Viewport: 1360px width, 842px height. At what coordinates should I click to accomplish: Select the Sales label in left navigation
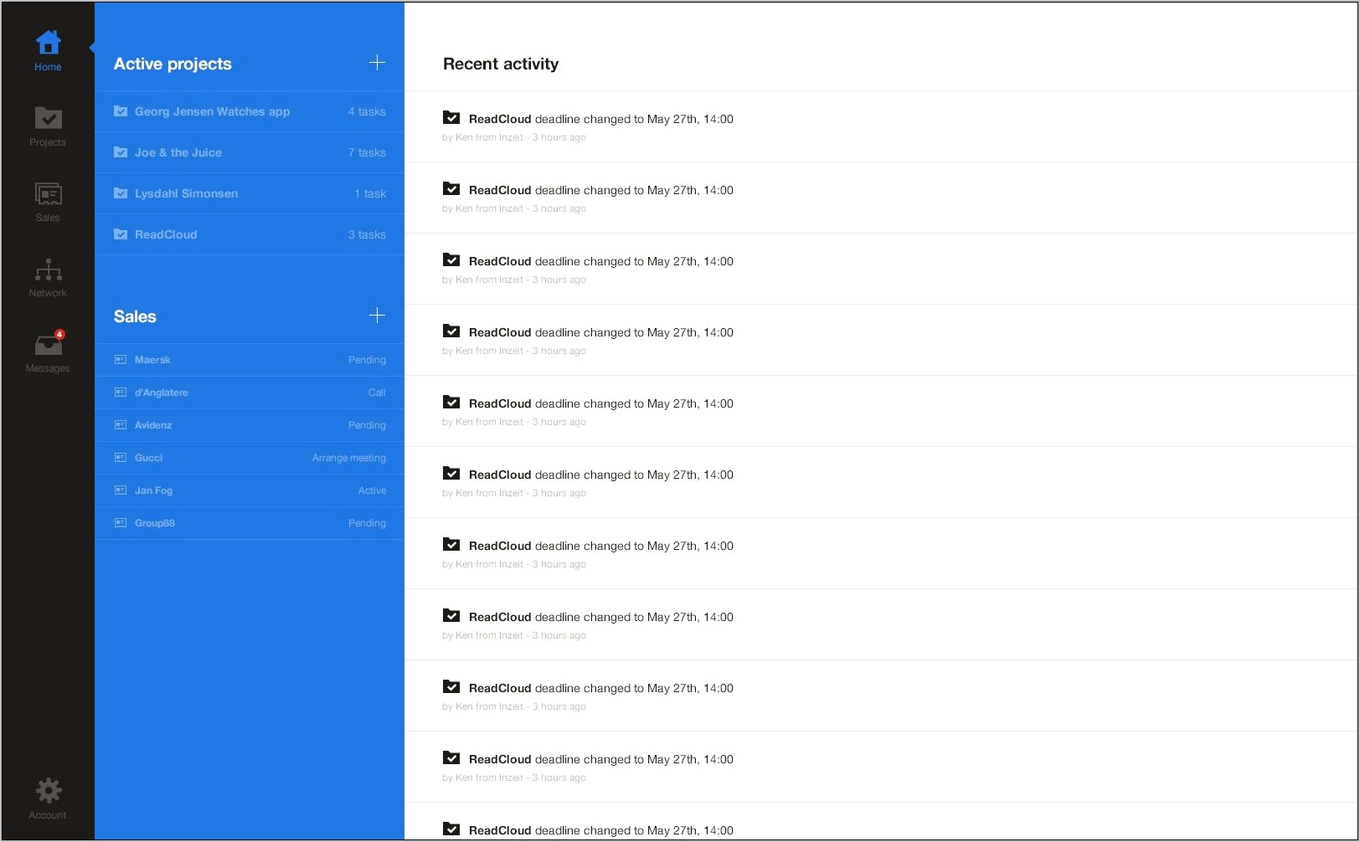[48, 218]
